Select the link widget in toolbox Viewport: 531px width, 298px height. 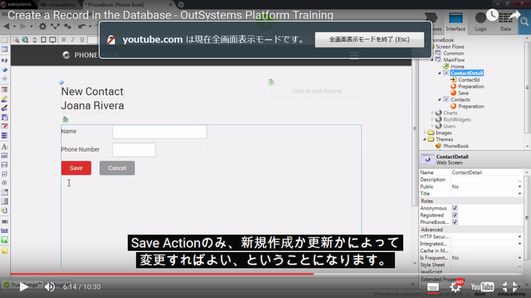point(4,230)
